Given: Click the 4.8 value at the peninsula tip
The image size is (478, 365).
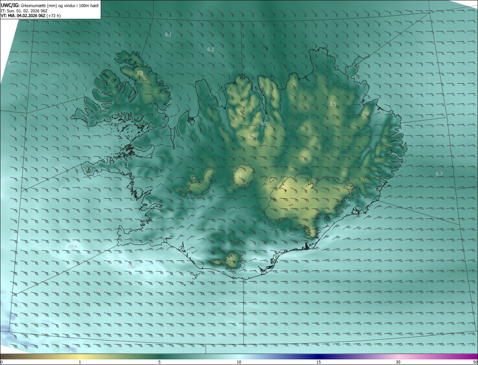Looking at the screenshot, I should [x=89, y=170].
